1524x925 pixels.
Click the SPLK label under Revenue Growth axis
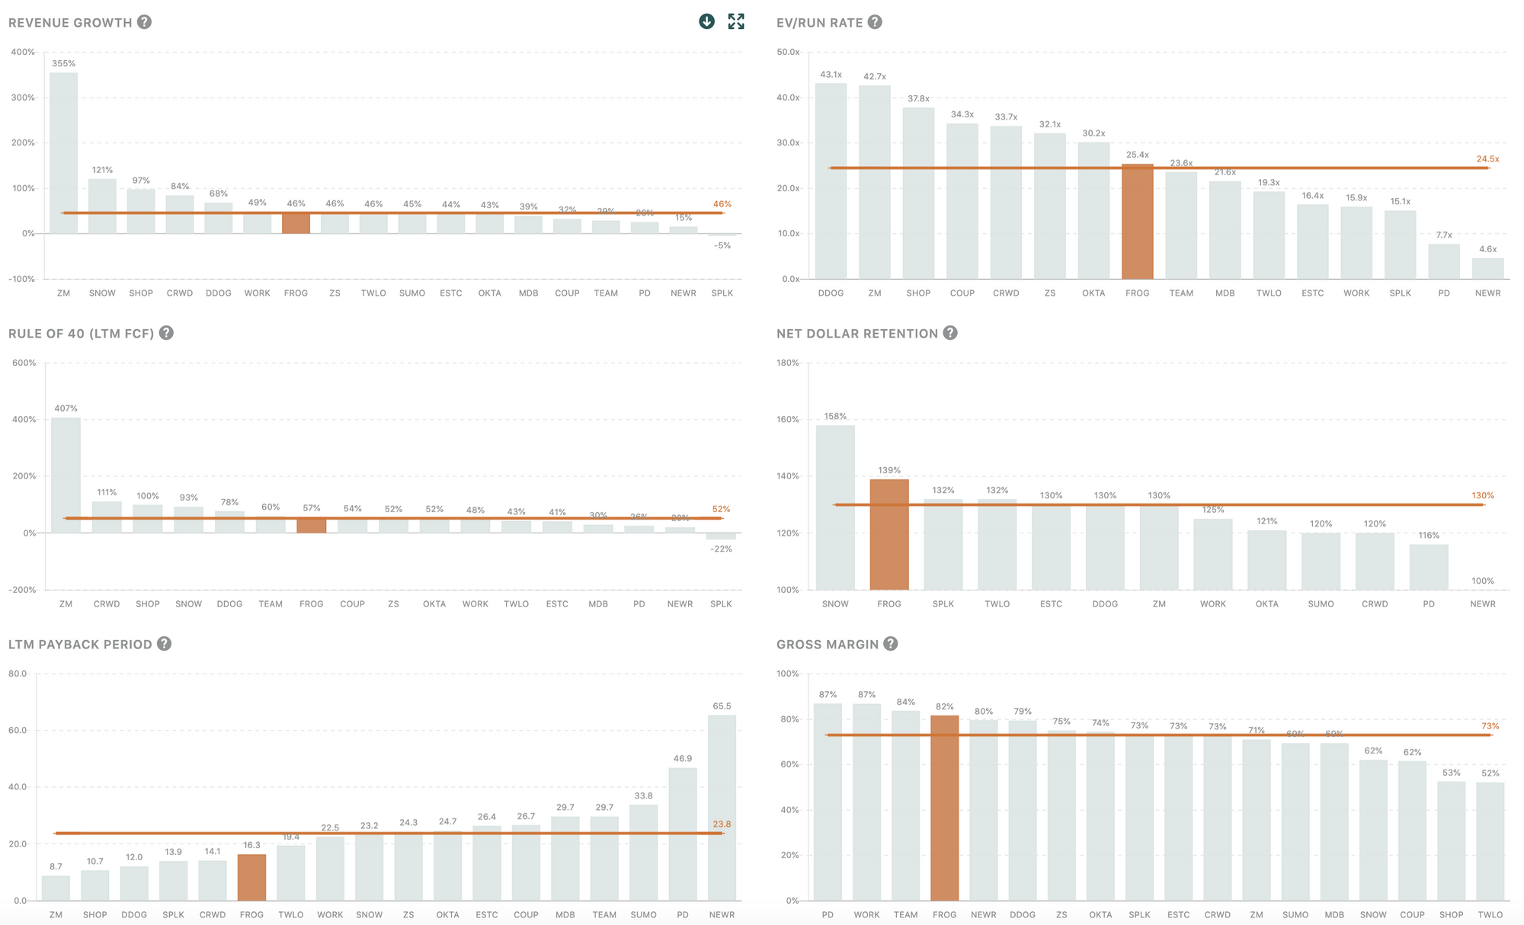click(x=722, y=293)
